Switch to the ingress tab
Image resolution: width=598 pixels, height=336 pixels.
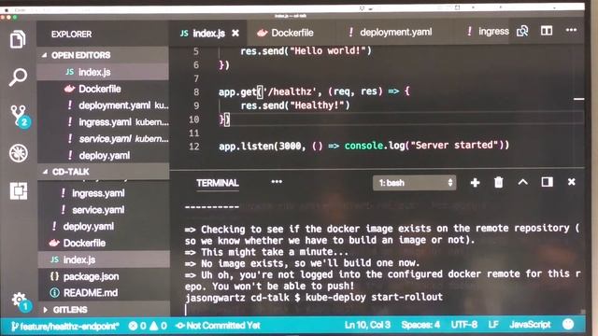(488, 32)
